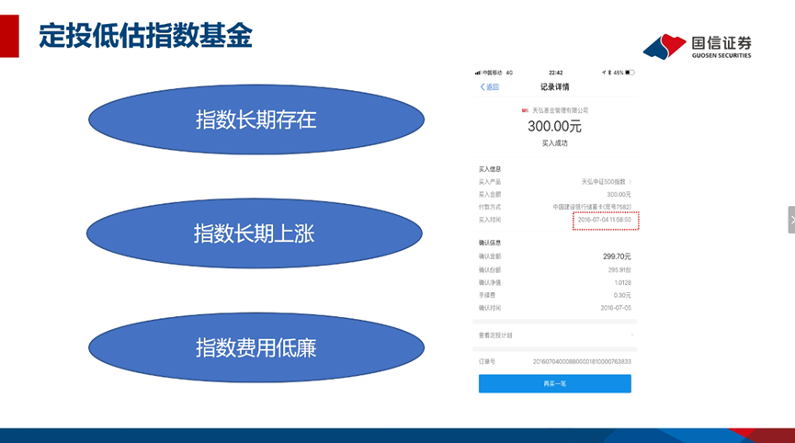Click the arrow on right slide edge
The width and height of the screenshot is (795, 443).
pyautogui.click(x=790, y=220)
